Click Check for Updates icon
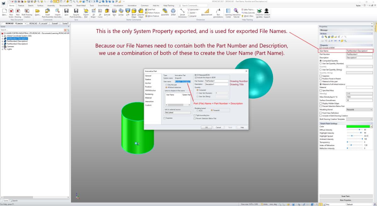The image size is (377, 206). [x=259, y=11]
